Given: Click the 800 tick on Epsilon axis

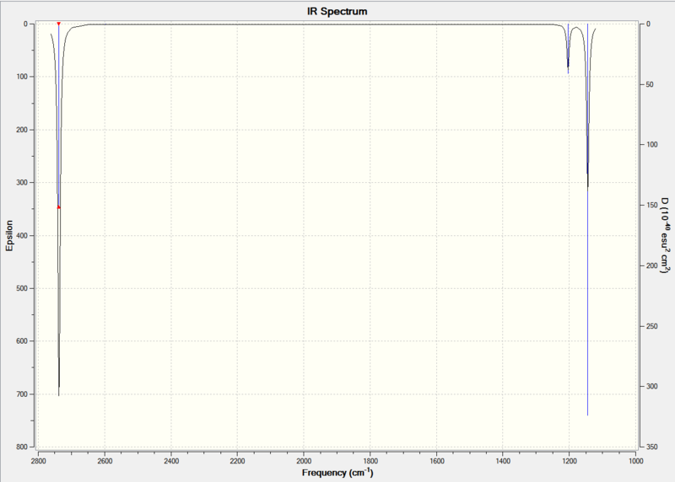Looking at the screenshot, I should (x=23, y=447).
